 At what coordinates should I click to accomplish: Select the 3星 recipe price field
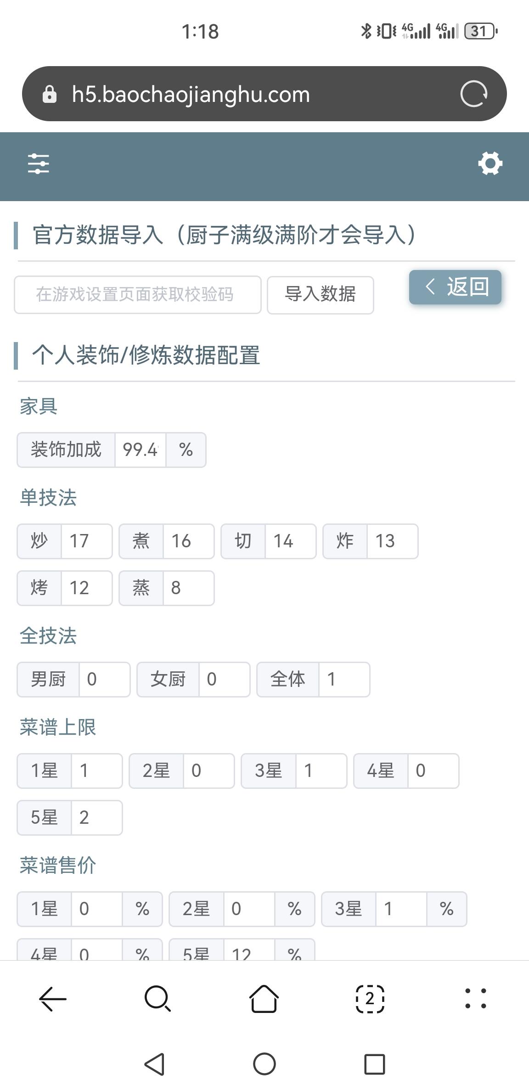click(401, 909)
